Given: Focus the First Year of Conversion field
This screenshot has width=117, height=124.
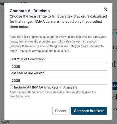Looking at the screenshot, I should pyautogui.click(x=58, y=67).
